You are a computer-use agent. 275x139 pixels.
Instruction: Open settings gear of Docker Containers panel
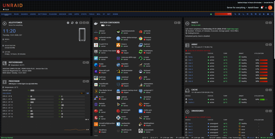click(175, 23)
